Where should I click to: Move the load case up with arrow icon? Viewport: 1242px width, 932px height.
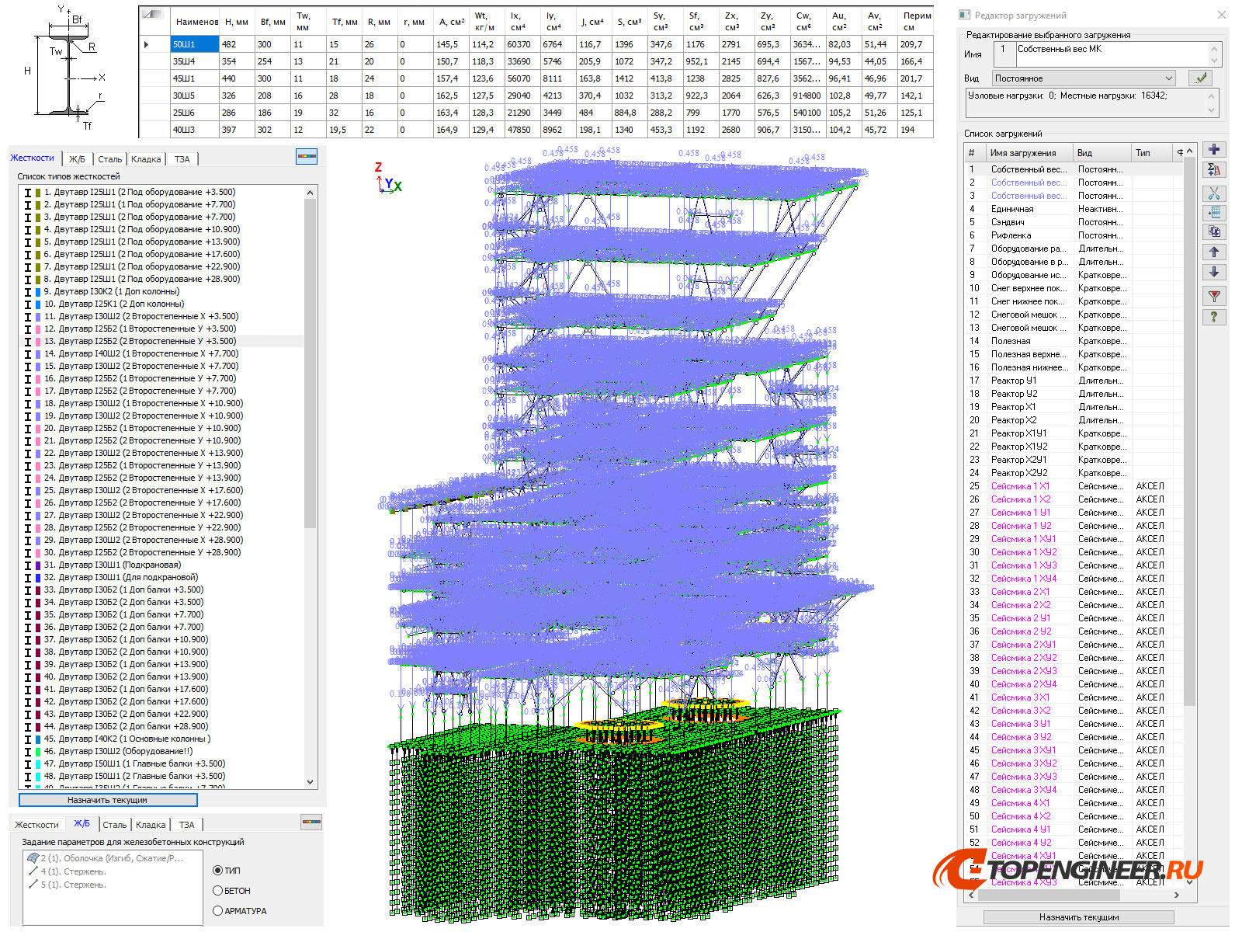[1214, 252]
